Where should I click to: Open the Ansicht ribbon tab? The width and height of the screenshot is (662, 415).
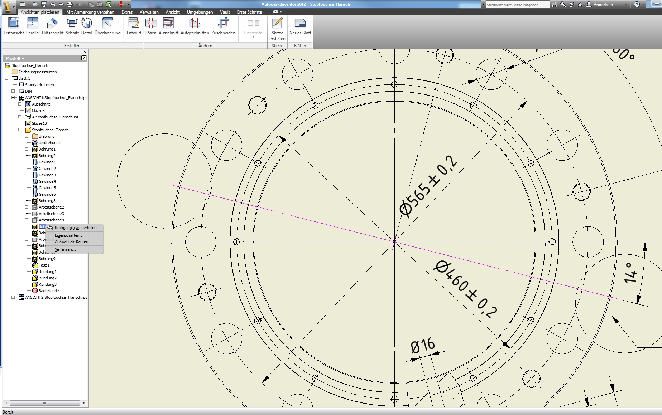[173, 12]
